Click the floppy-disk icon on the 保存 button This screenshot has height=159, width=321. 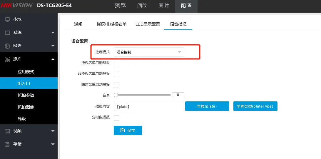pyautogui.click(x=123, y=130)
